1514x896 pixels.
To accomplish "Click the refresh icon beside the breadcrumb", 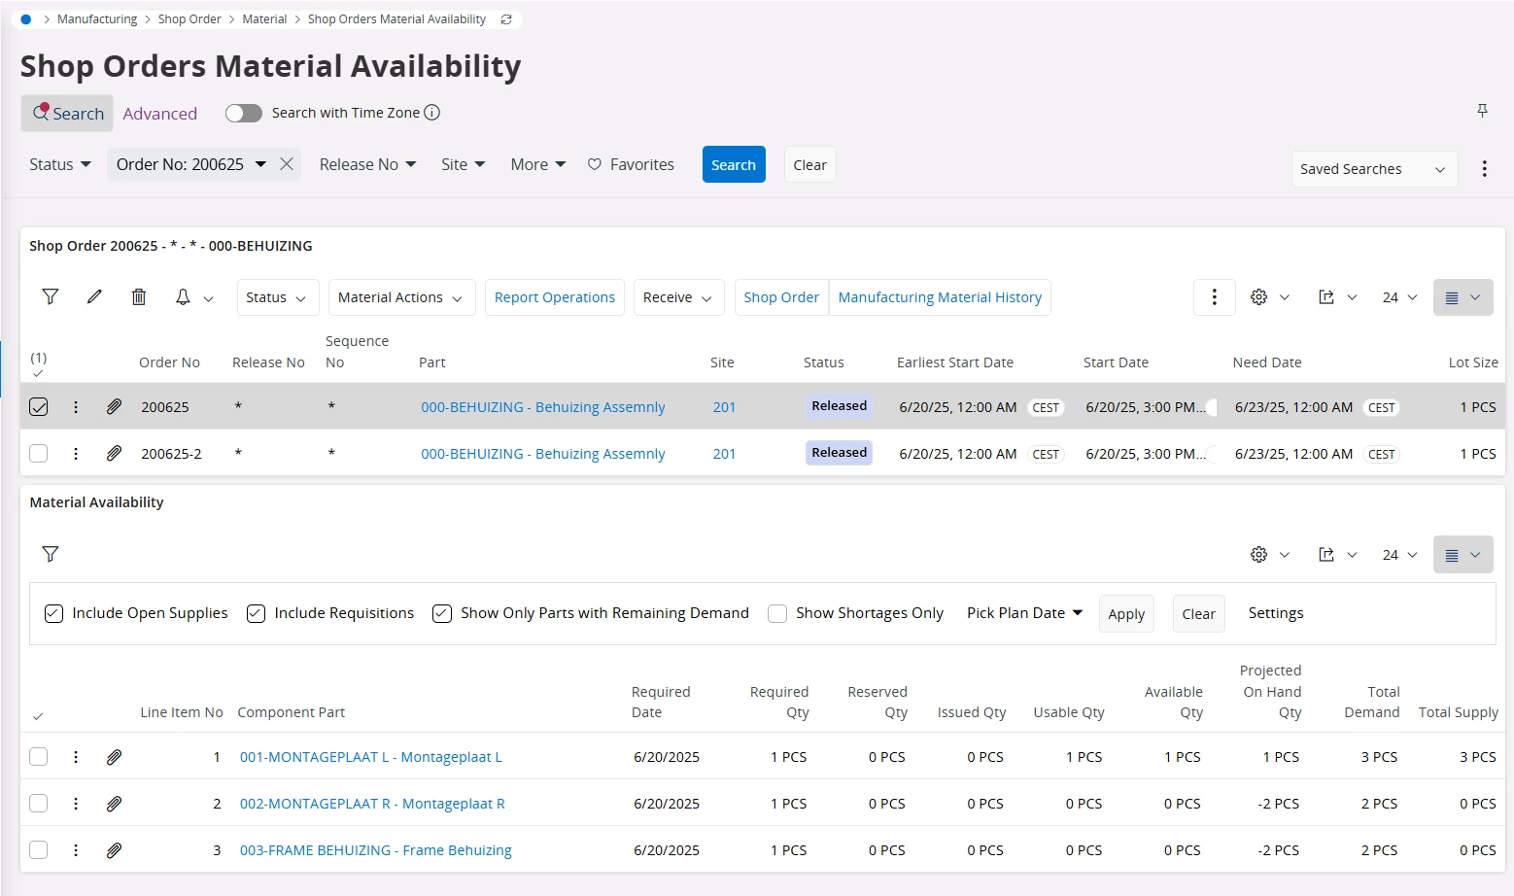I will [506, 19].
